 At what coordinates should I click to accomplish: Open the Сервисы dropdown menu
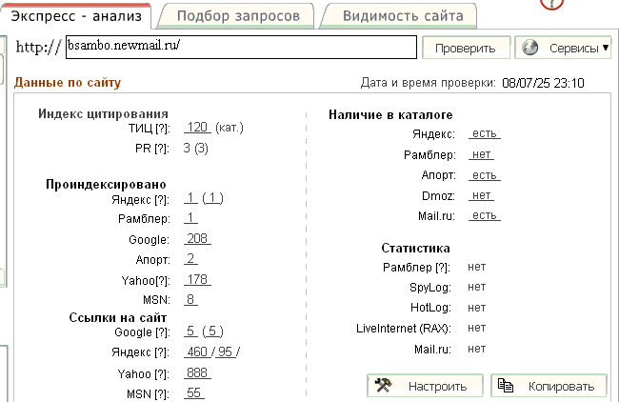(563, 48)
